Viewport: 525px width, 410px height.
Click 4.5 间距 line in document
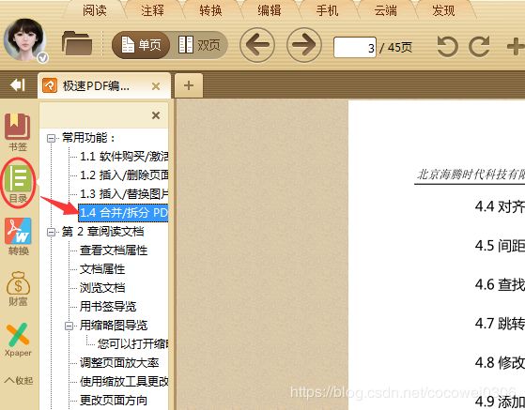500,246
